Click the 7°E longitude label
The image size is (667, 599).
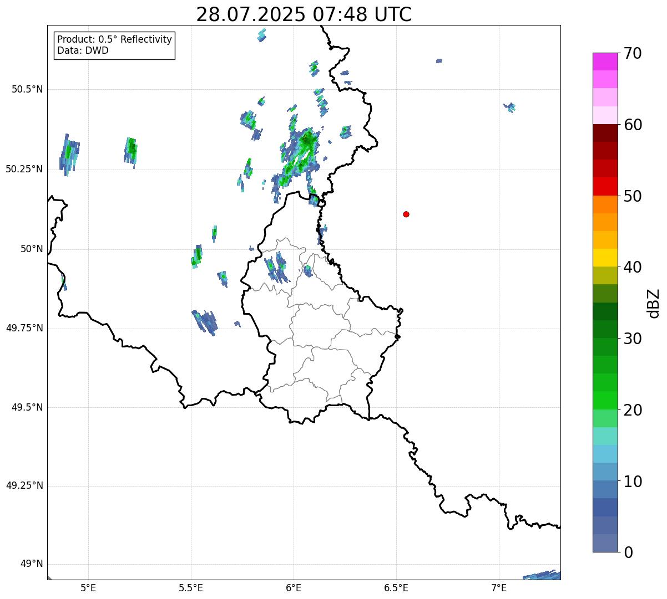pos(499,588)
